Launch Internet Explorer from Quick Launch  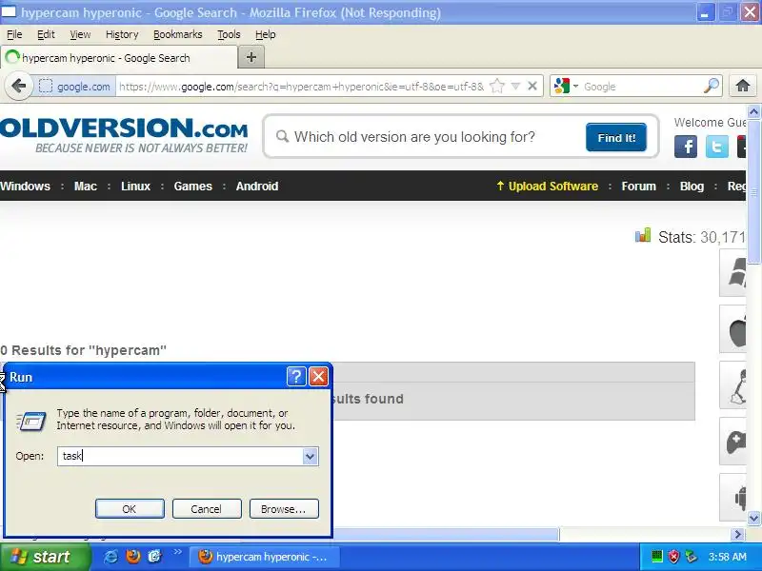[x=110, y=557]
